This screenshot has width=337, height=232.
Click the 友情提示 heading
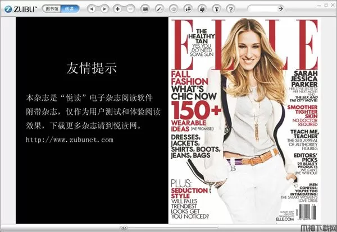coord(92,68)
